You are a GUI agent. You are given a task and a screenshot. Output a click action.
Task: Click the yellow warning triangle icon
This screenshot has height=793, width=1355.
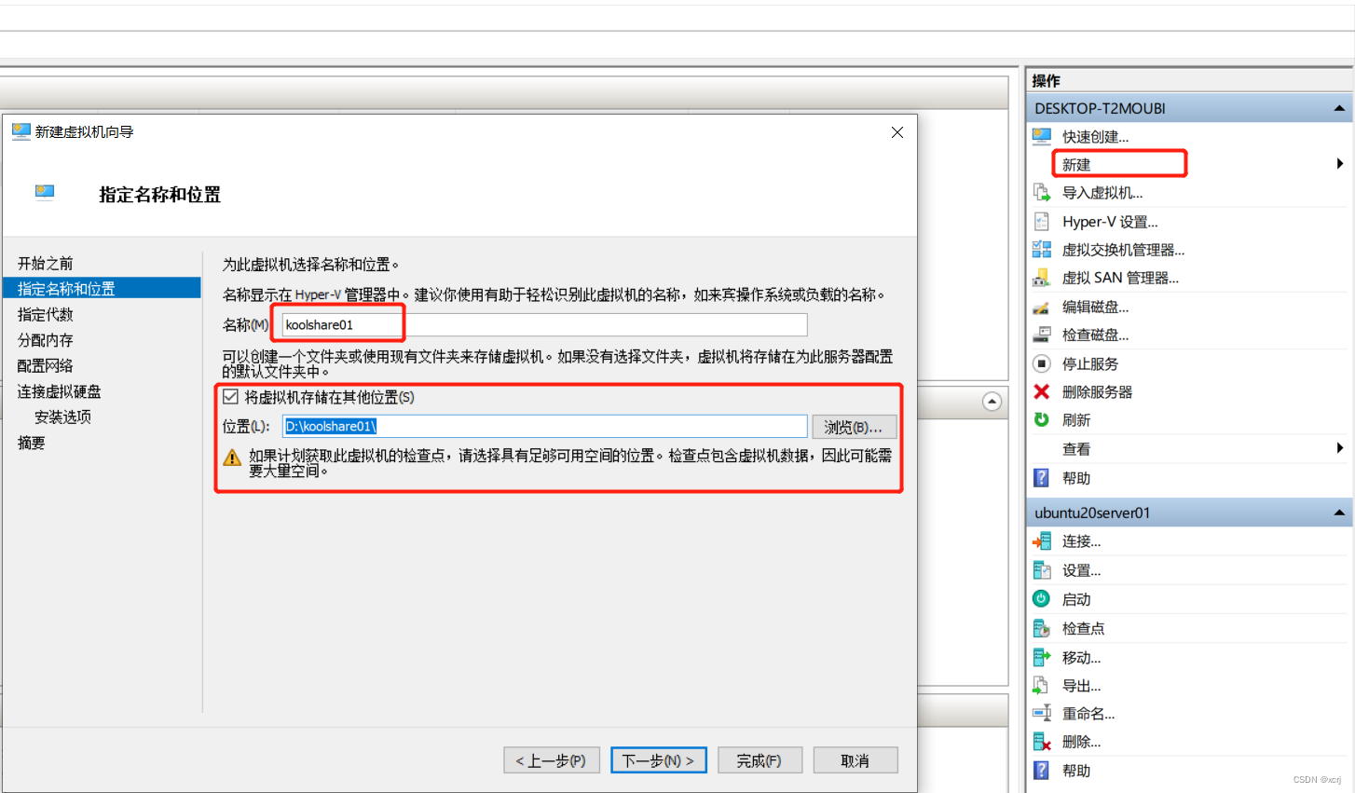(232, 458)
